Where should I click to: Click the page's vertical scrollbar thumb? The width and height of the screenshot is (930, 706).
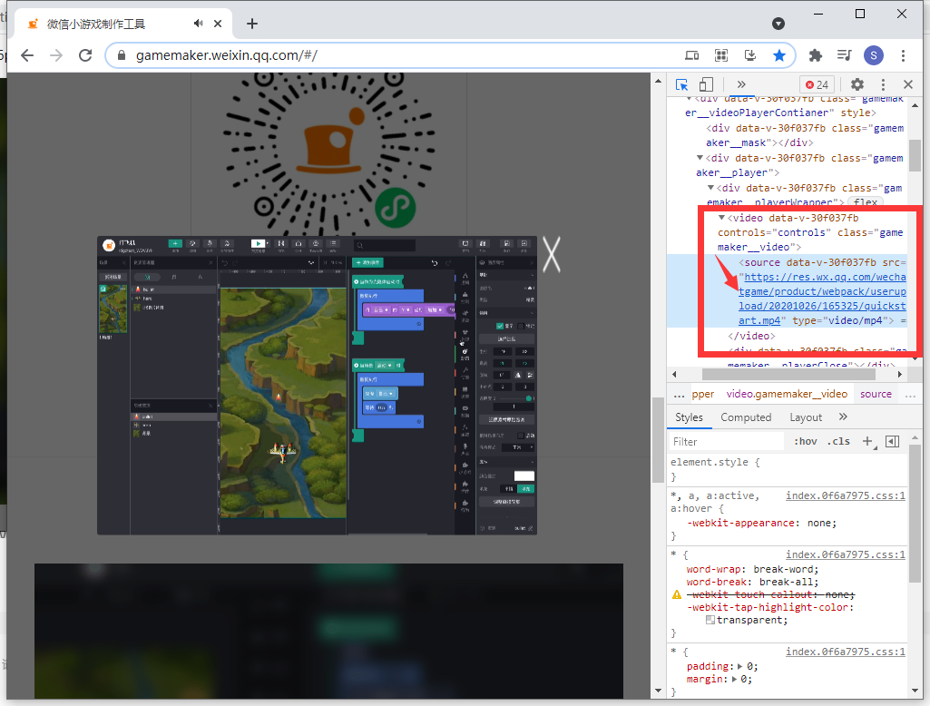[x=658, y=439]
